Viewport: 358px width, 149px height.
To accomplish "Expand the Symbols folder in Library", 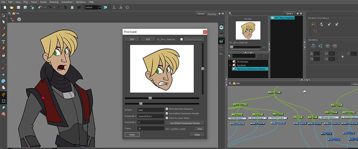I will click(x=230, y=65).
